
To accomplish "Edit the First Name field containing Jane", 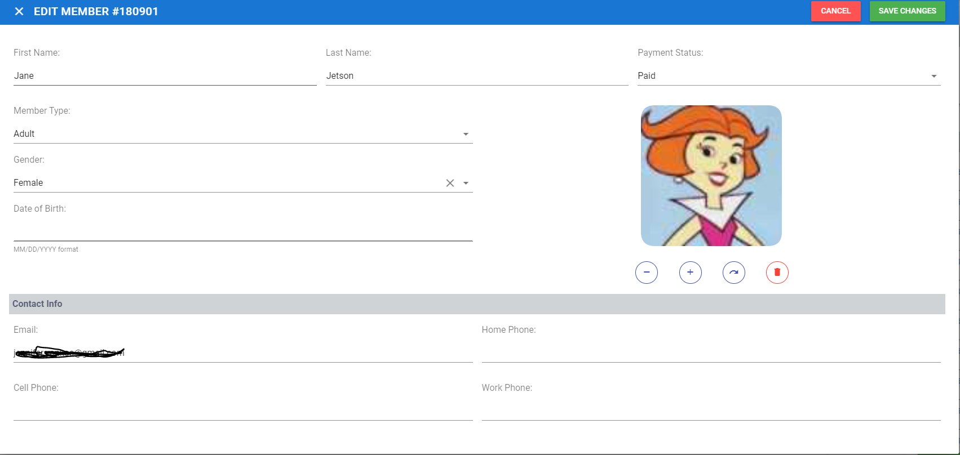I will tap(165, 75).
